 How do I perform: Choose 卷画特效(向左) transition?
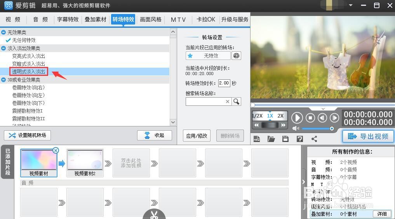click(x=28, y=95)
